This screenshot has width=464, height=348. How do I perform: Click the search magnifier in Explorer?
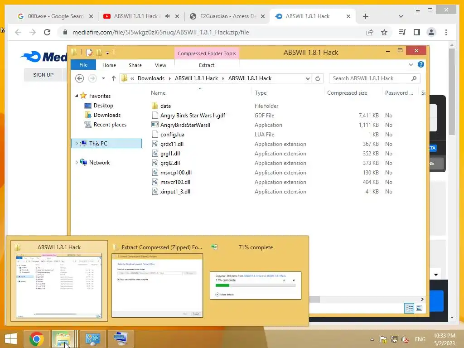(x=414, y=78)
